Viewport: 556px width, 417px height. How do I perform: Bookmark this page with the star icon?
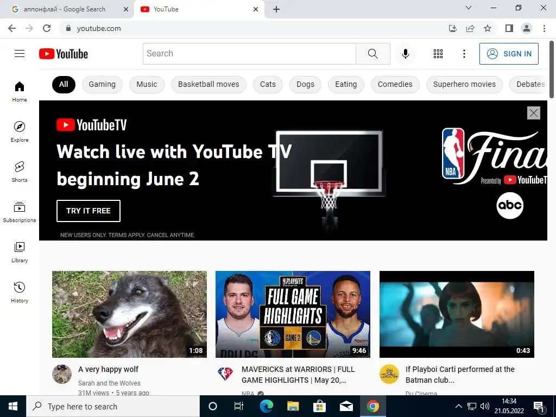pos(488,28)
